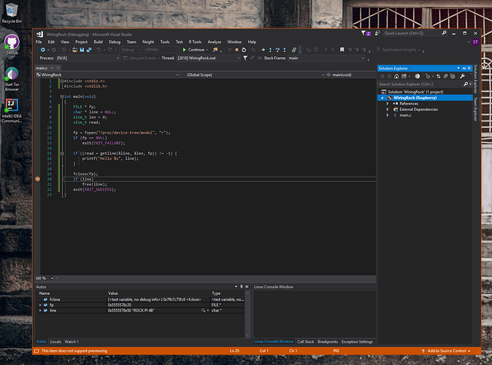Open the Stack Frame dropdown
The image size is (492, 365).
click(363, 58)
